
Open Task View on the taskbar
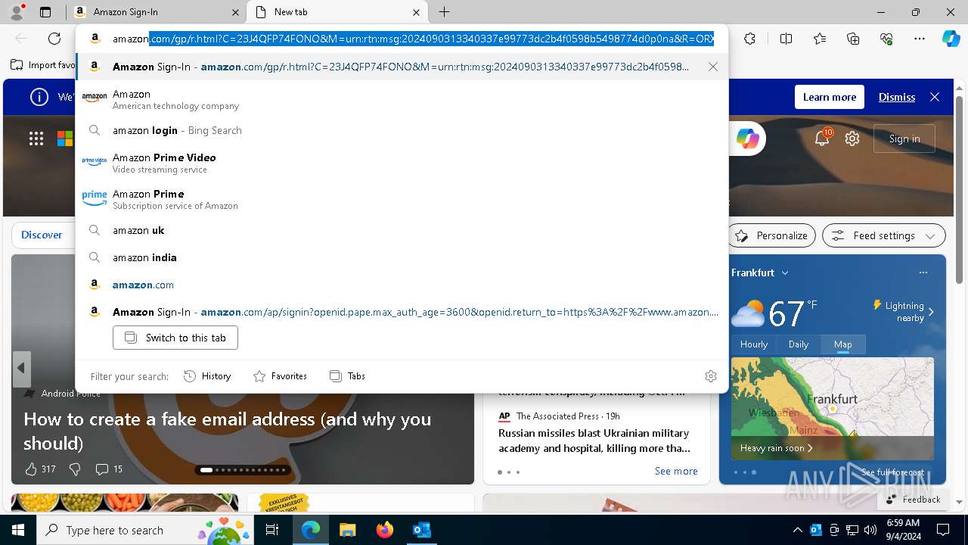(272, 530)
